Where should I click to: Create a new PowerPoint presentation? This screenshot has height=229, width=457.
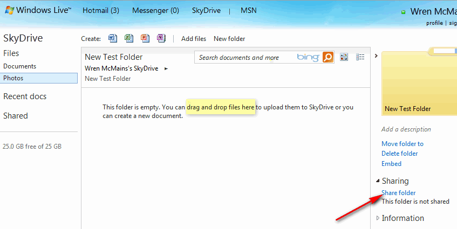pos(145,38)
